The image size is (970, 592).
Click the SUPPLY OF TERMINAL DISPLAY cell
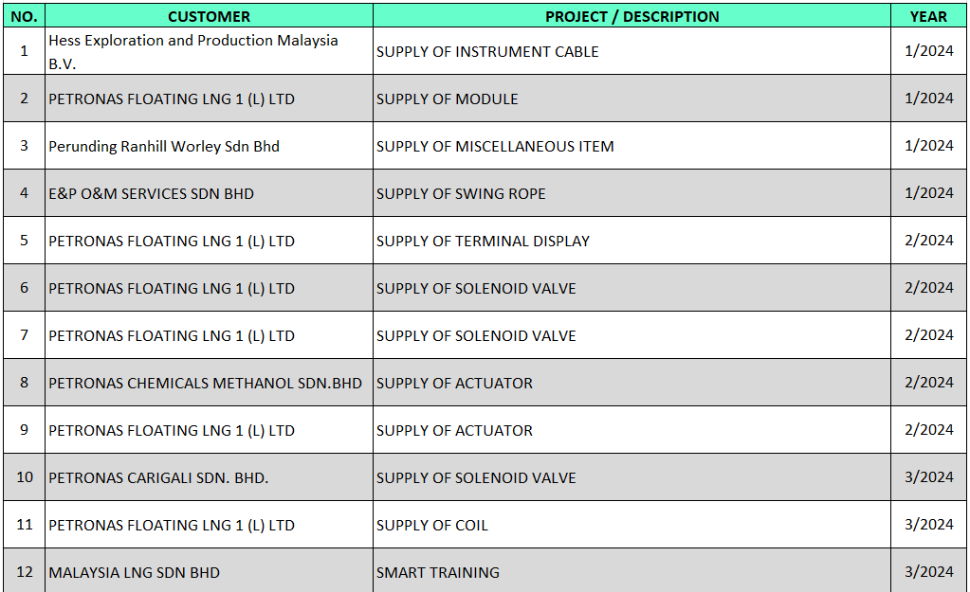click(631, 241)
